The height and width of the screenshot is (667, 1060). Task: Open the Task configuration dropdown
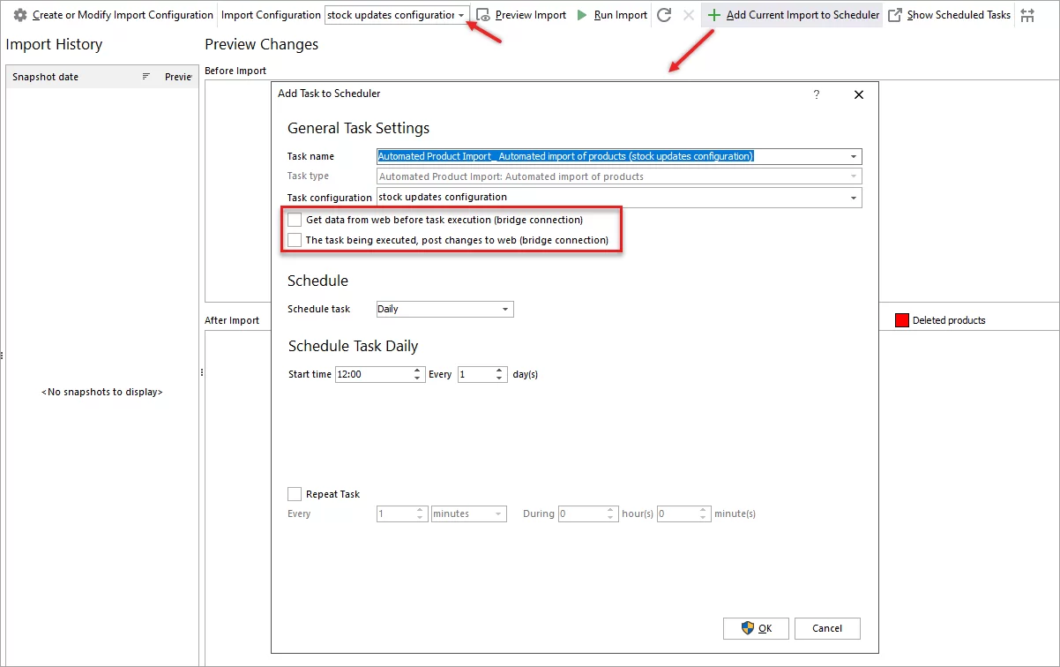853,197
